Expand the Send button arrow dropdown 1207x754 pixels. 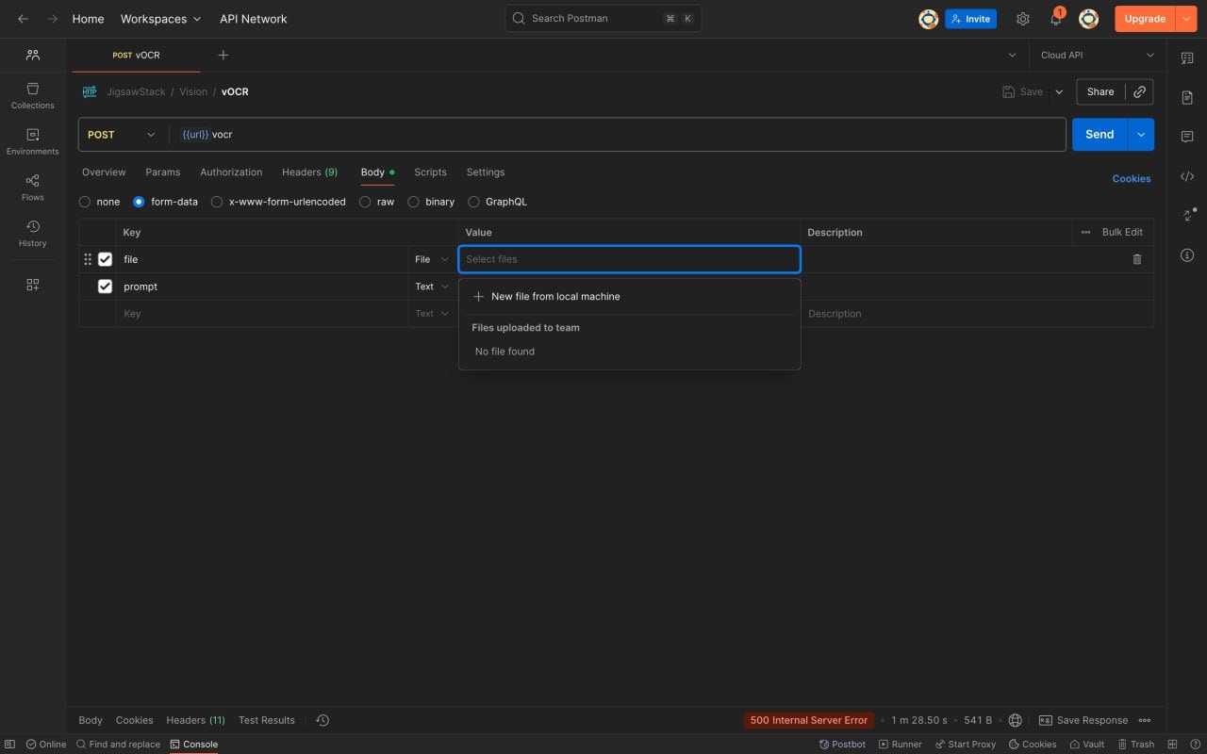click(1141, 135)
